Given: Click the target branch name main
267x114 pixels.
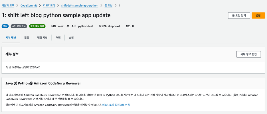Looking at the screenshot, I should pos(61,26).
